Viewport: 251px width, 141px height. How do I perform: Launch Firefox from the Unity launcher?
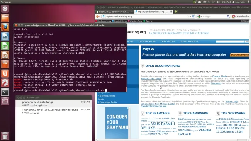(x=5, y=27)
